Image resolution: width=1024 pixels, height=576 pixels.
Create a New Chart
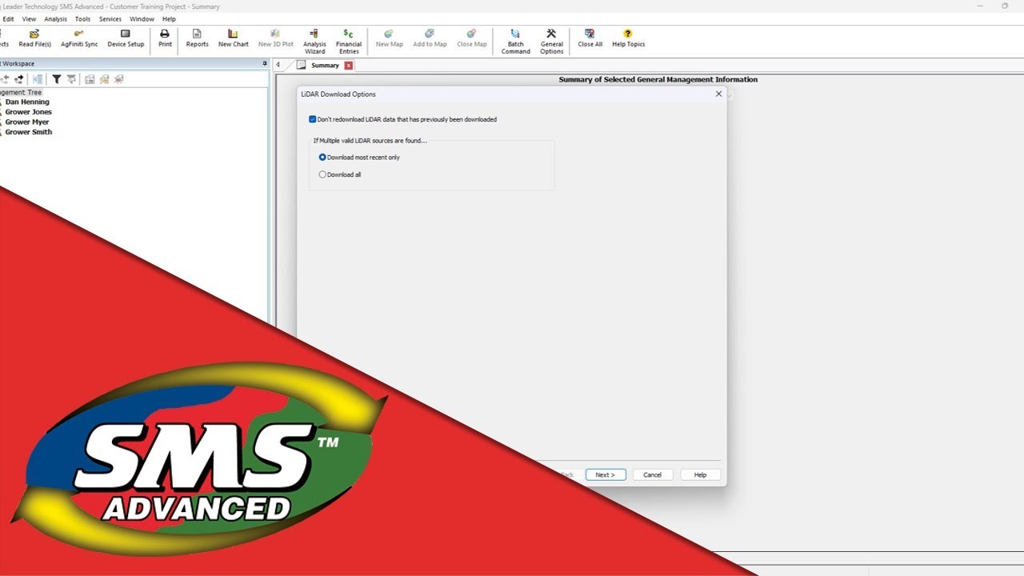coord(233,38)
